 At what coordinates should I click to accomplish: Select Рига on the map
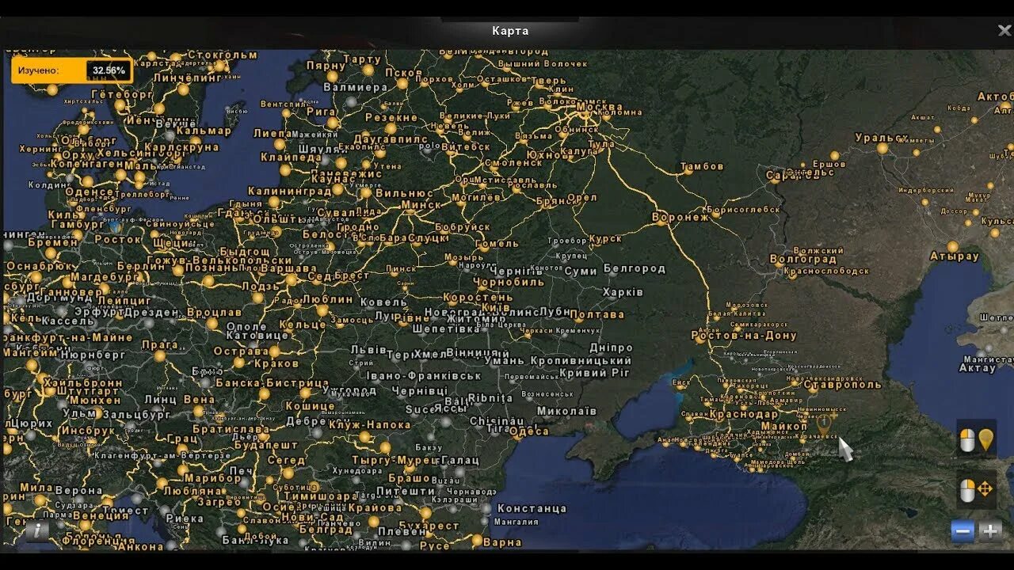322,112
